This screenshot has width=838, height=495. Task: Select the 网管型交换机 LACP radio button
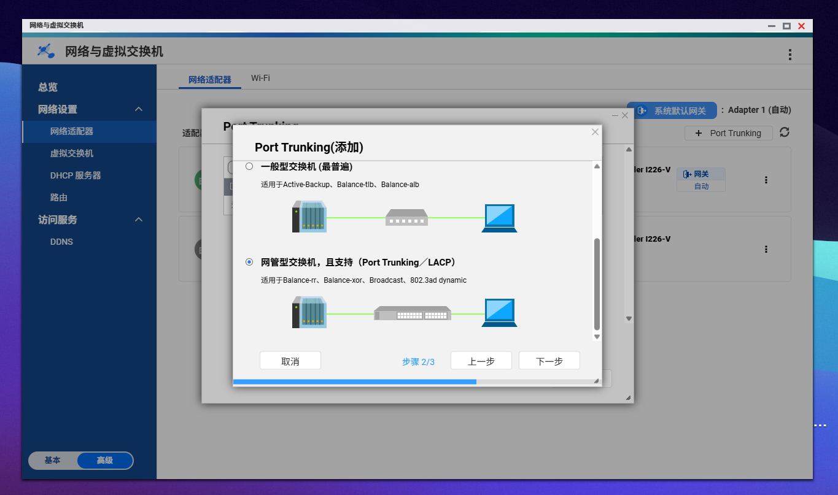pos(249,262)
